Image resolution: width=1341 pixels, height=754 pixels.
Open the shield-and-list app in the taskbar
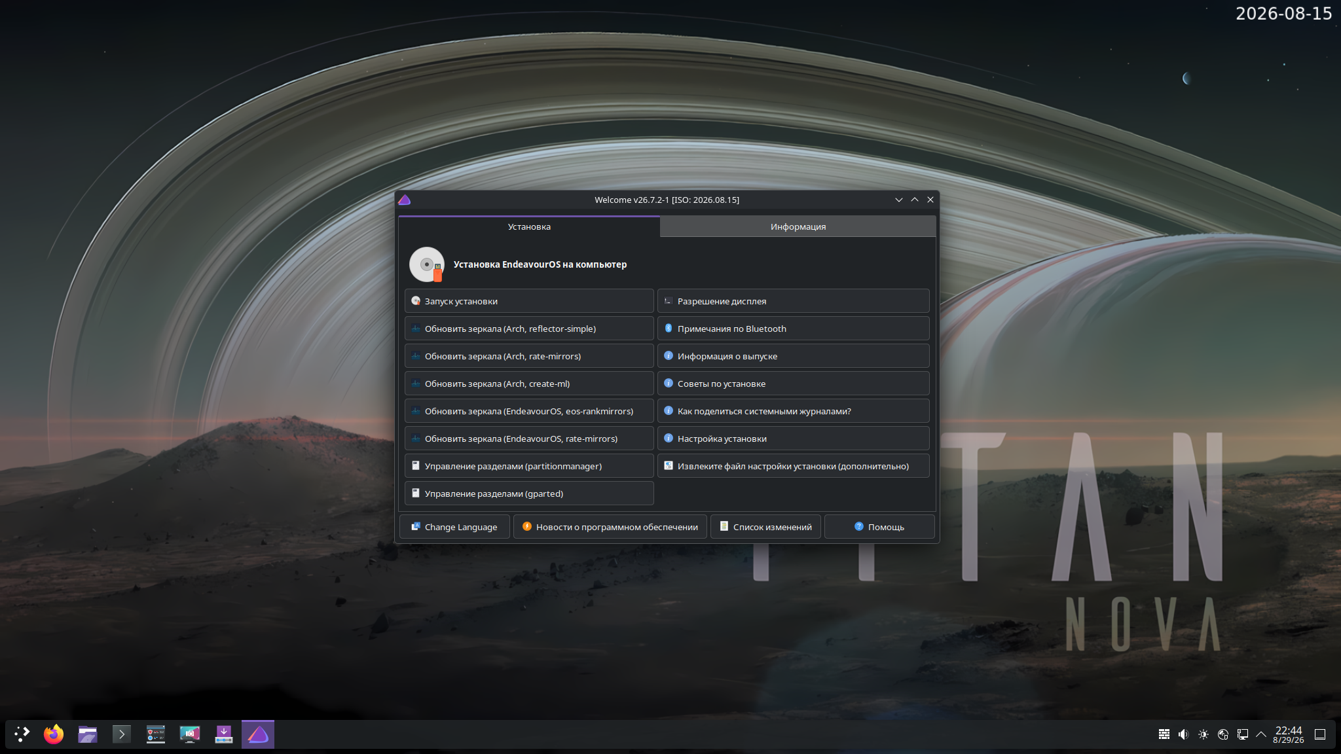[x=156, y=734]
